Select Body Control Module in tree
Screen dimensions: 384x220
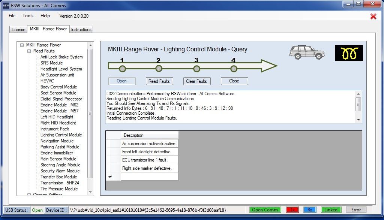coord(59,87)
